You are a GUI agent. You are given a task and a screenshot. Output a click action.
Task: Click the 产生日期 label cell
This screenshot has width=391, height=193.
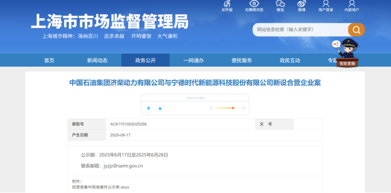[x=87, y=135]
